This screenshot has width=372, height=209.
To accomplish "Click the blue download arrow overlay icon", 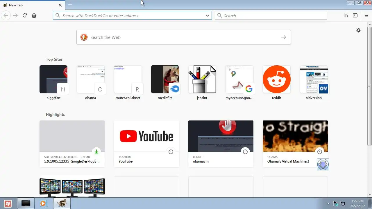I will coord(323,164).
